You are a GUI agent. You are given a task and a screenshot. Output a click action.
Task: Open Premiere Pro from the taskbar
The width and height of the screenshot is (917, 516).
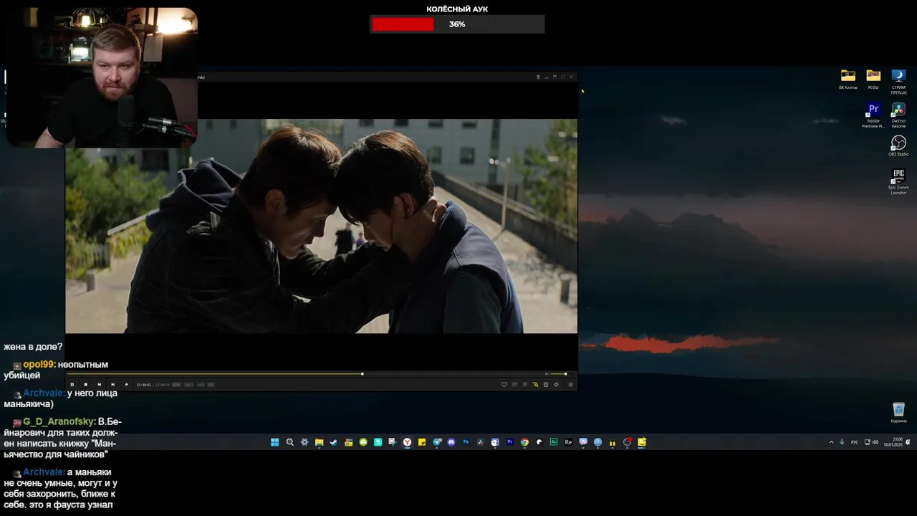510,442
